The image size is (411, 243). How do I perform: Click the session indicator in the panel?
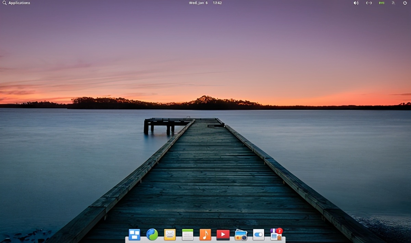tap(393, 3)
